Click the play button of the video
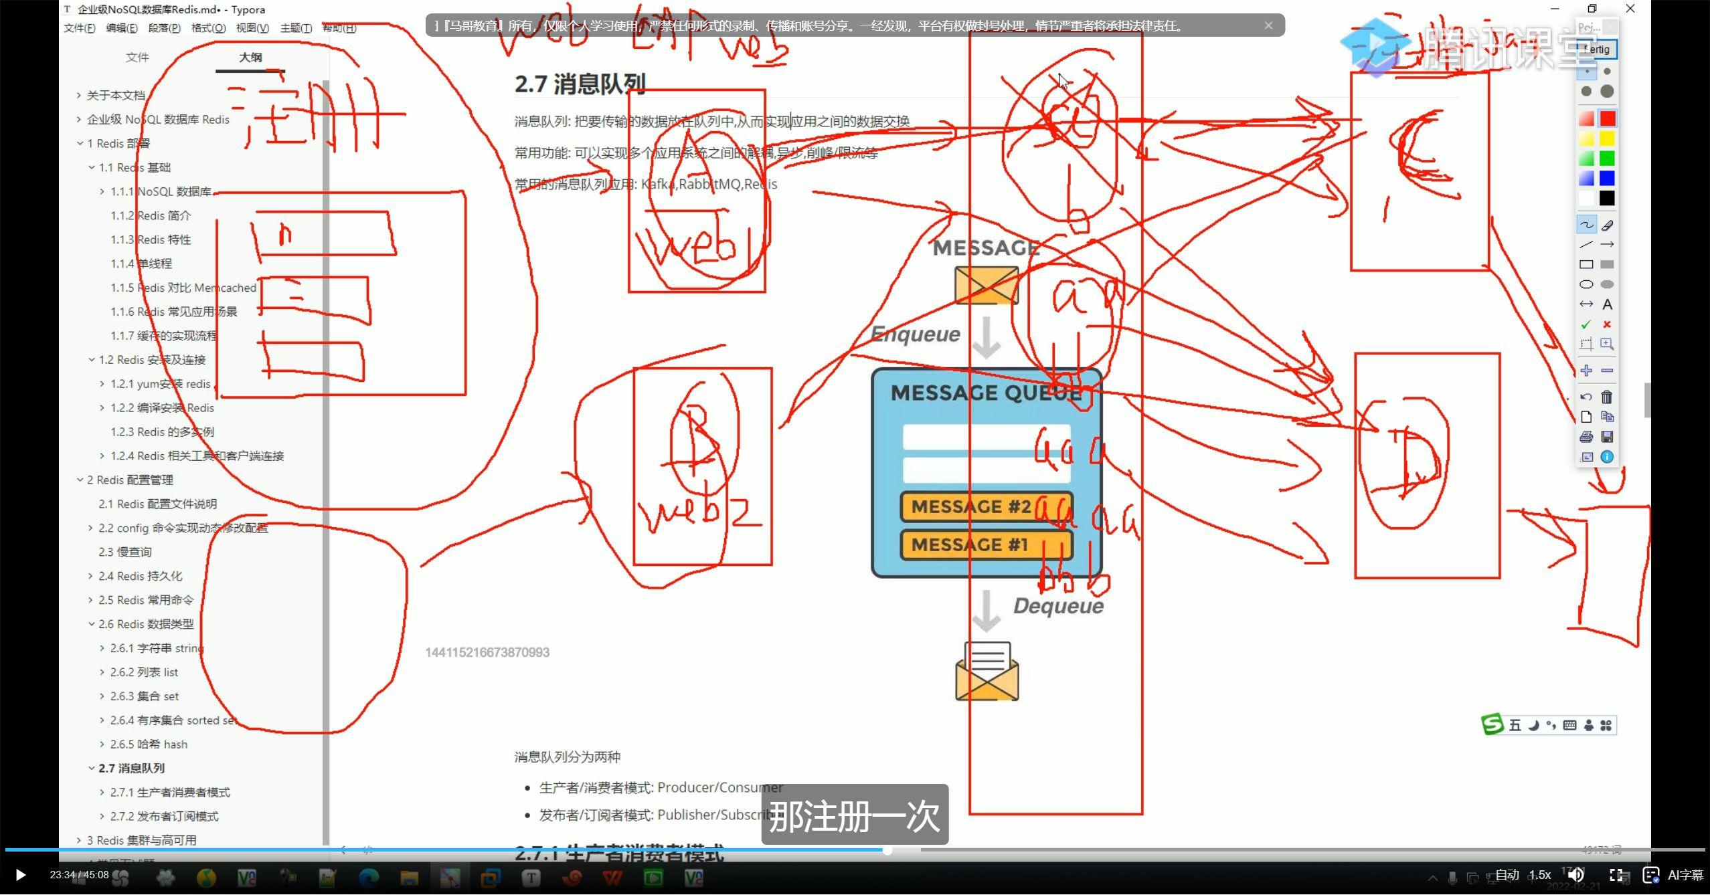 click(20, 874)
